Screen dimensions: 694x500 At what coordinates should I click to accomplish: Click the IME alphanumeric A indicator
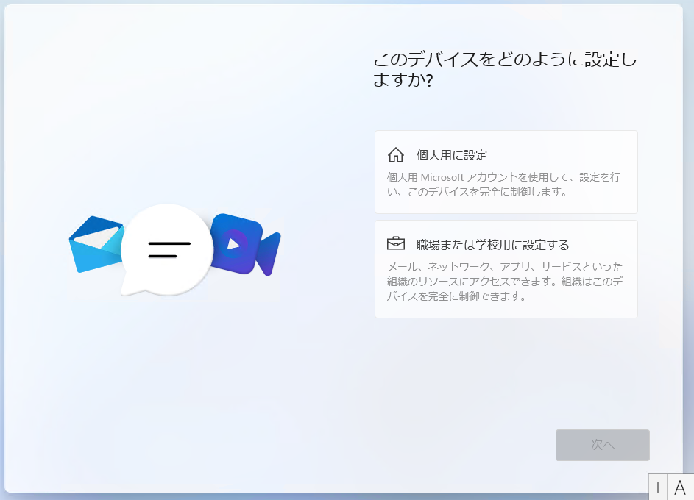(681, 488)
